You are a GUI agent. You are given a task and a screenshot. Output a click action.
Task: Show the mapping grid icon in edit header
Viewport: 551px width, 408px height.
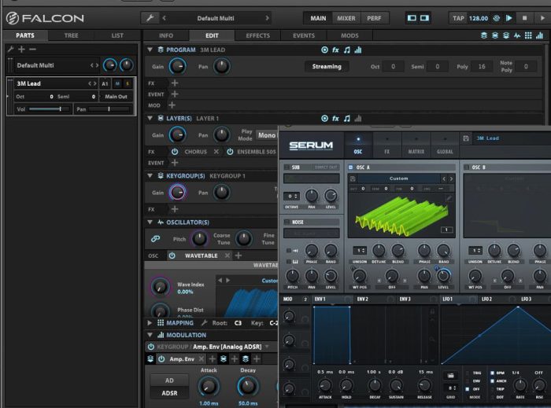(x=528, y=35)
